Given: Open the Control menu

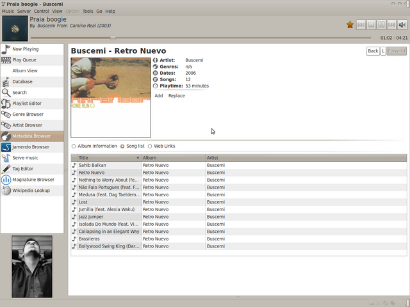Looking at the screenshot, I should (41, 12).
